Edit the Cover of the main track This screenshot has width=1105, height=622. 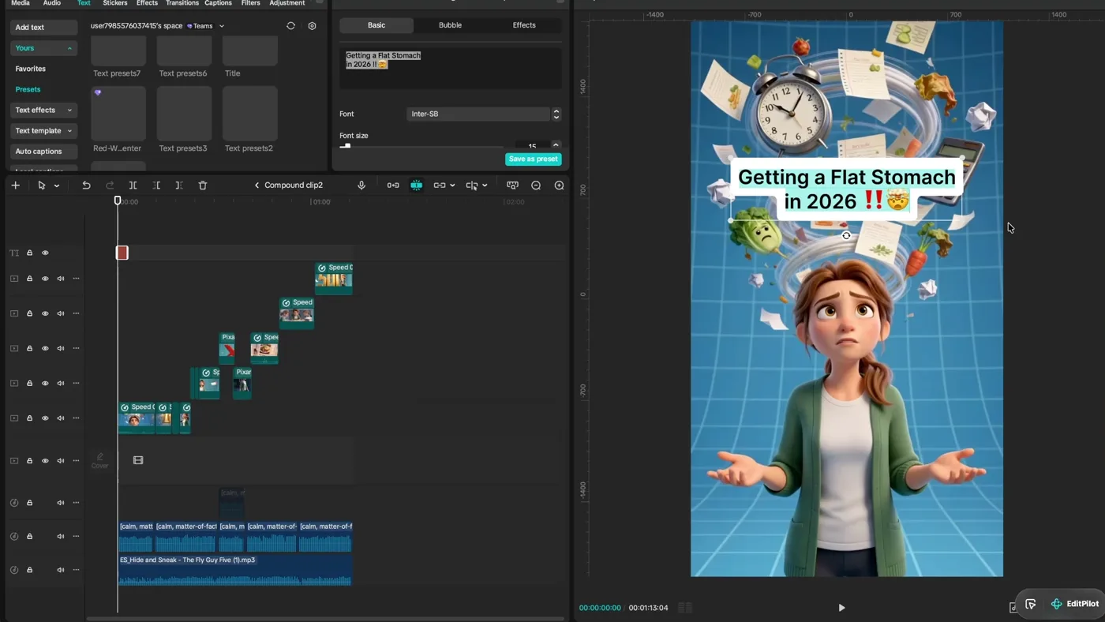[99, 460]
